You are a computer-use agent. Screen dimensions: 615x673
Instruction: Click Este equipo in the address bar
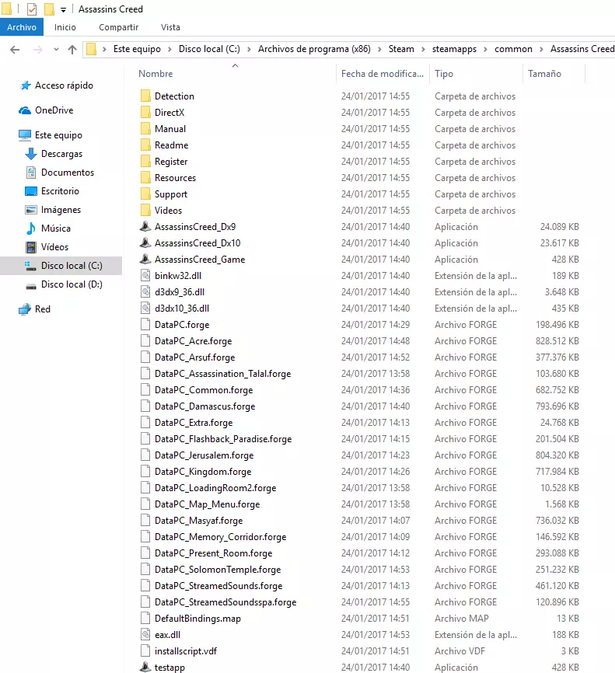(x=137, y=49)
